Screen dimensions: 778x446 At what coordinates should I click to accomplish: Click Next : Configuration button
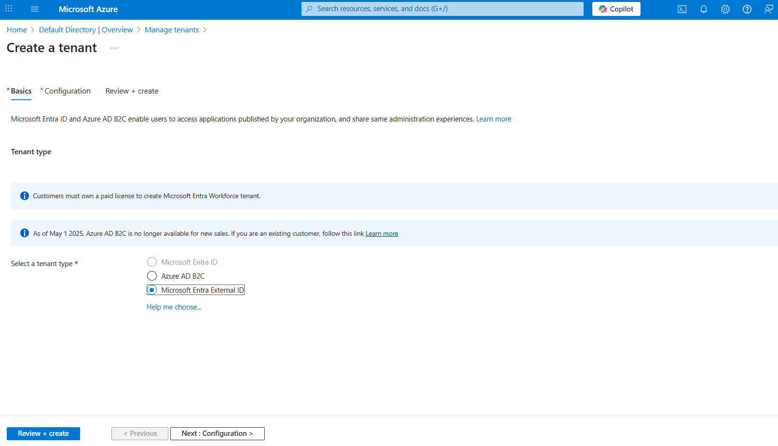(218, 433)
